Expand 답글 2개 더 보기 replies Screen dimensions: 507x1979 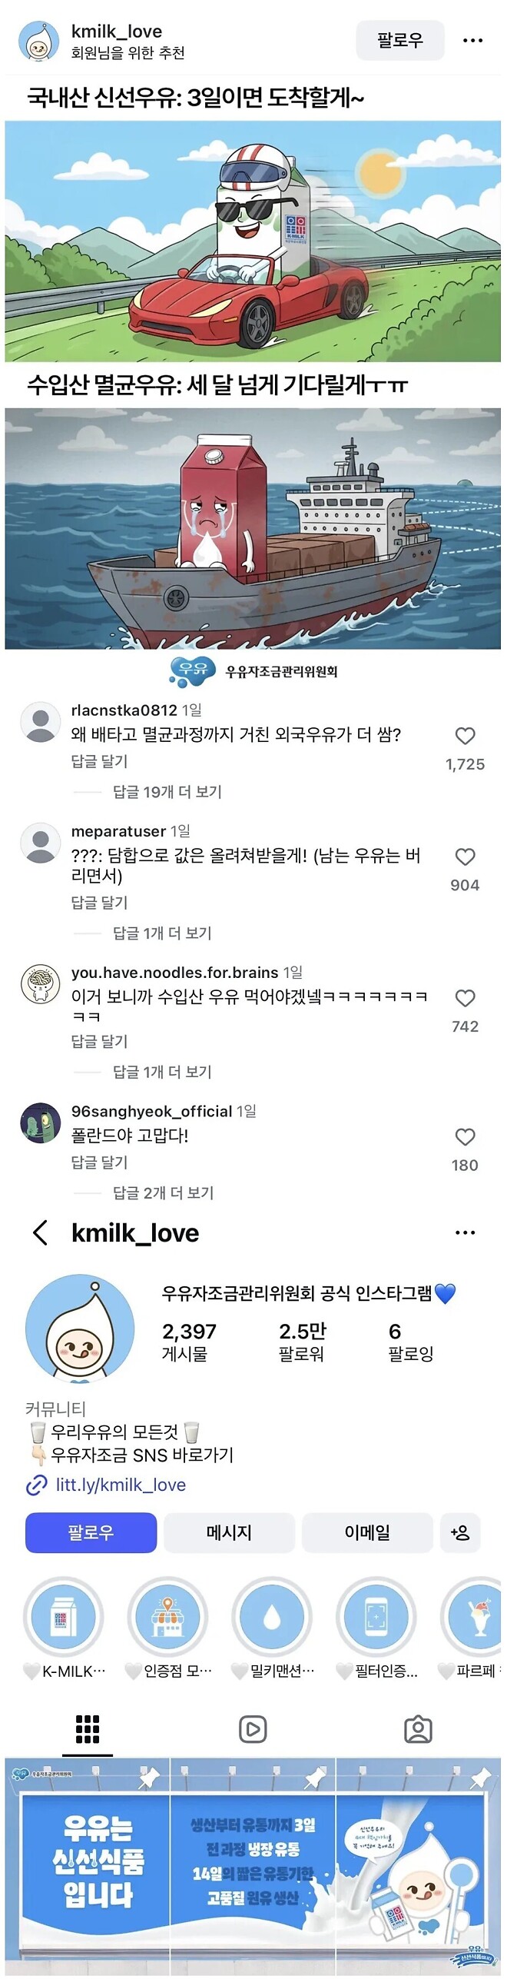163,1192
